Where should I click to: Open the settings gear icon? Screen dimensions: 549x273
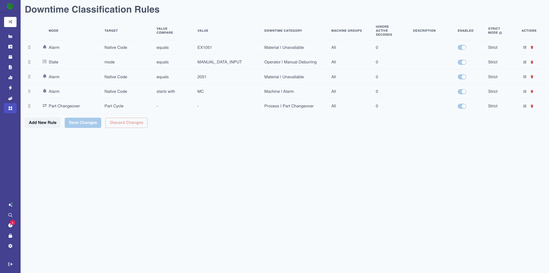click(x=10, y=246)
